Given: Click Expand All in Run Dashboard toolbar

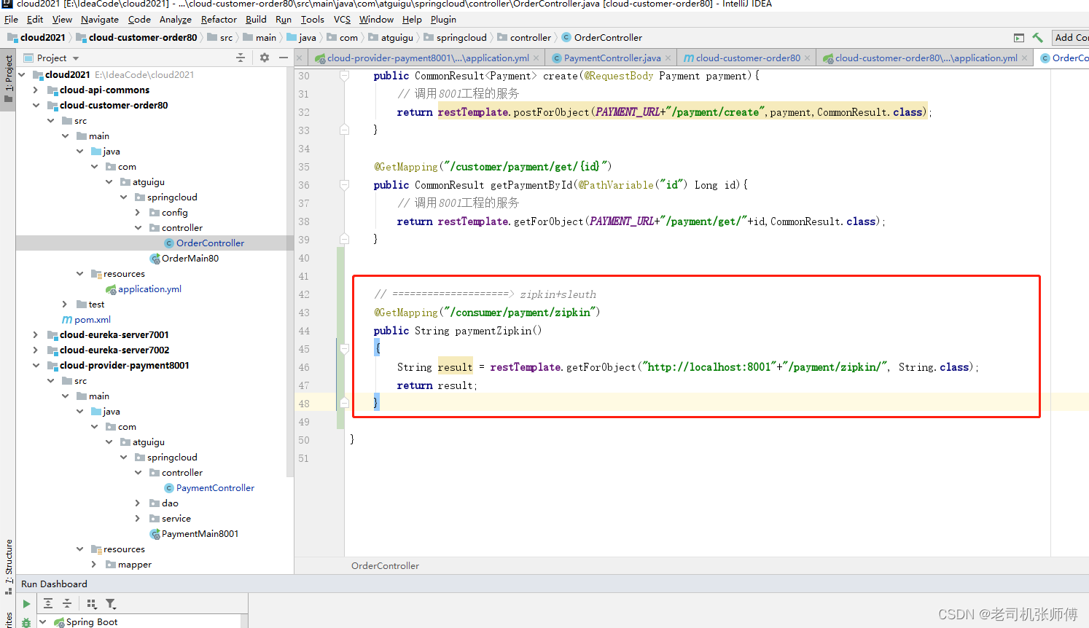Looking at the screenshot, I should coord(48,603).
